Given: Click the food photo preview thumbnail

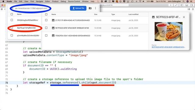Looking at the screenshot, I should (x=168, y=31).
